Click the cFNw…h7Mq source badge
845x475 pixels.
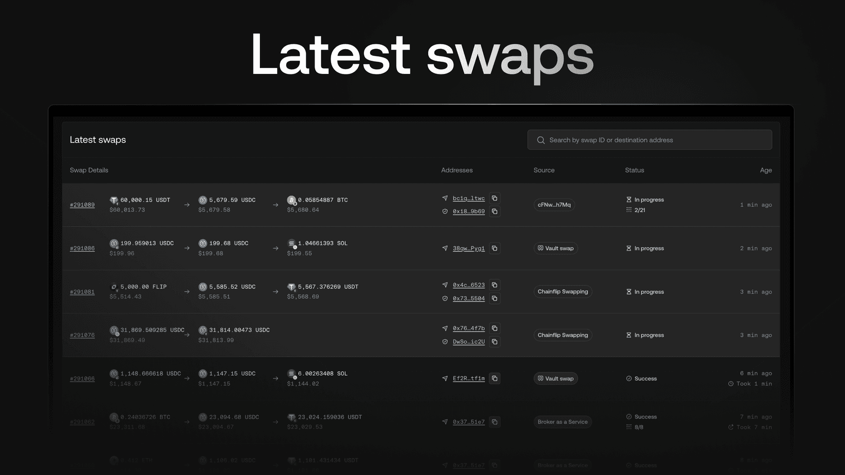click(x=554, y=205)
